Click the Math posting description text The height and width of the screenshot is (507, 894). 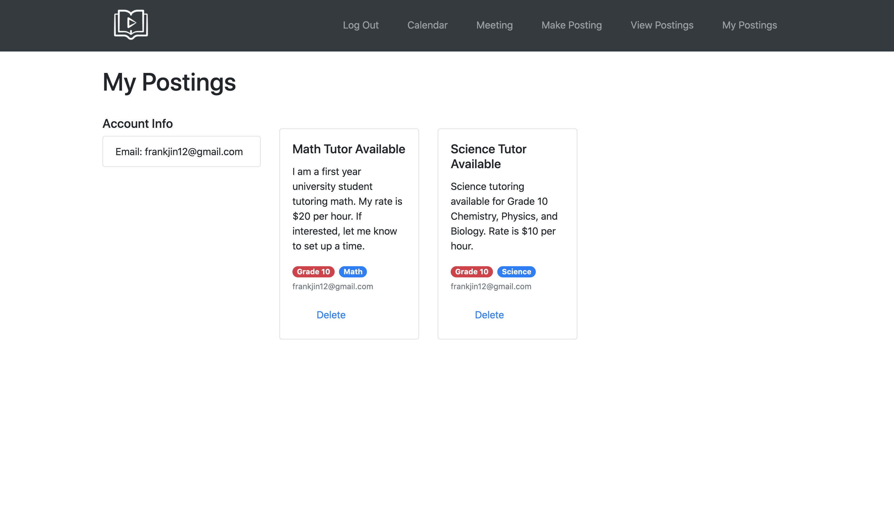point(347,209)
